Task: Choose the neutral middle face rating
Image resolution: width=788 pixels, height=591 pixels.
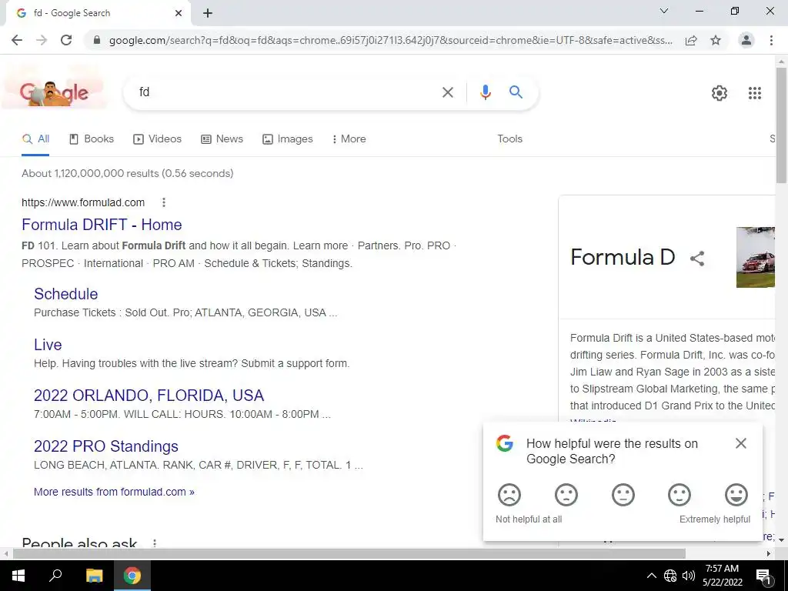Action: click(623, 495)
